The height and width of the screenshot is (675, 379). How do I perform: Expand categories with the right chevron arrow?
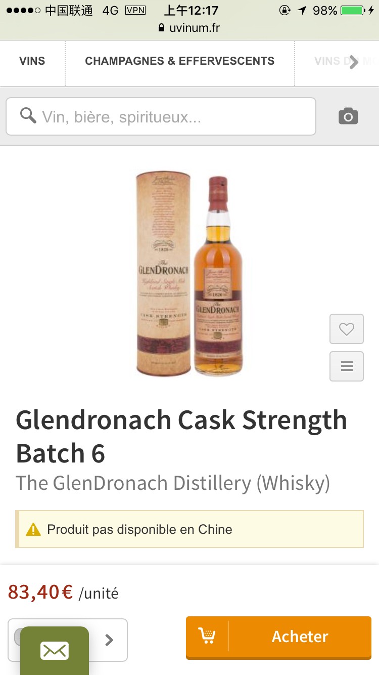[x=354, y=62]
